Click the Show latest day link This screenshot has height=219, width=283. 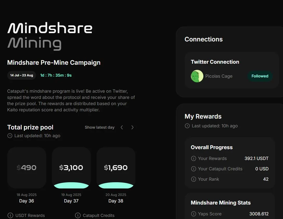(100, 127)
